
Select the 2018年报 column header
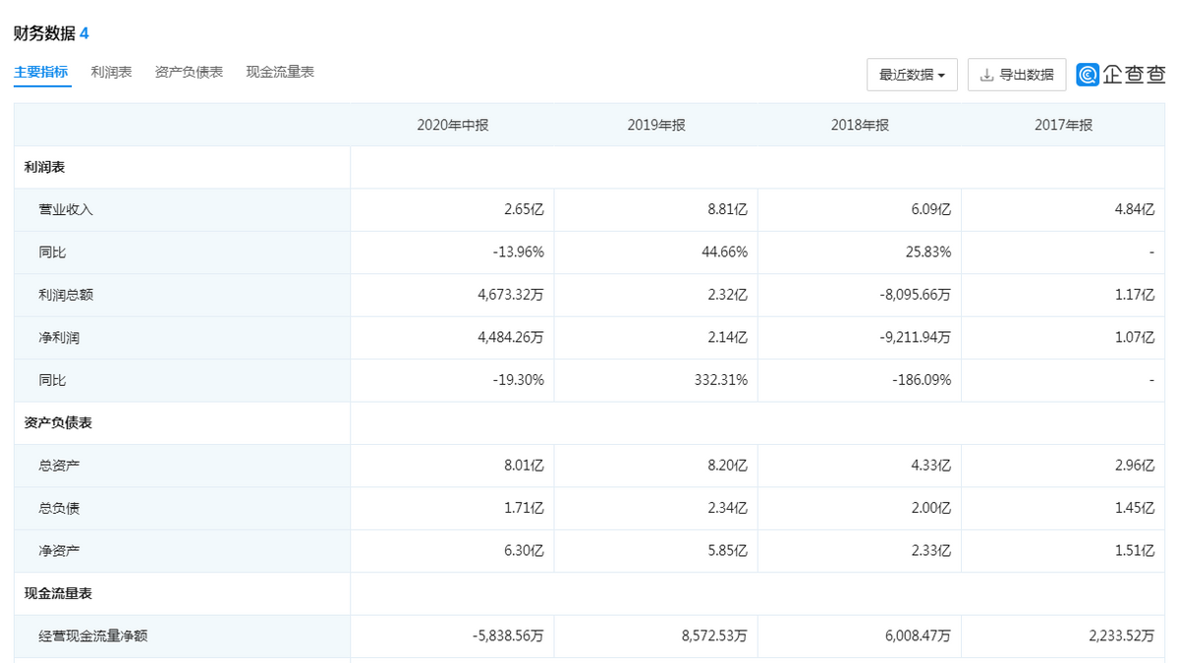click(860, 125)
